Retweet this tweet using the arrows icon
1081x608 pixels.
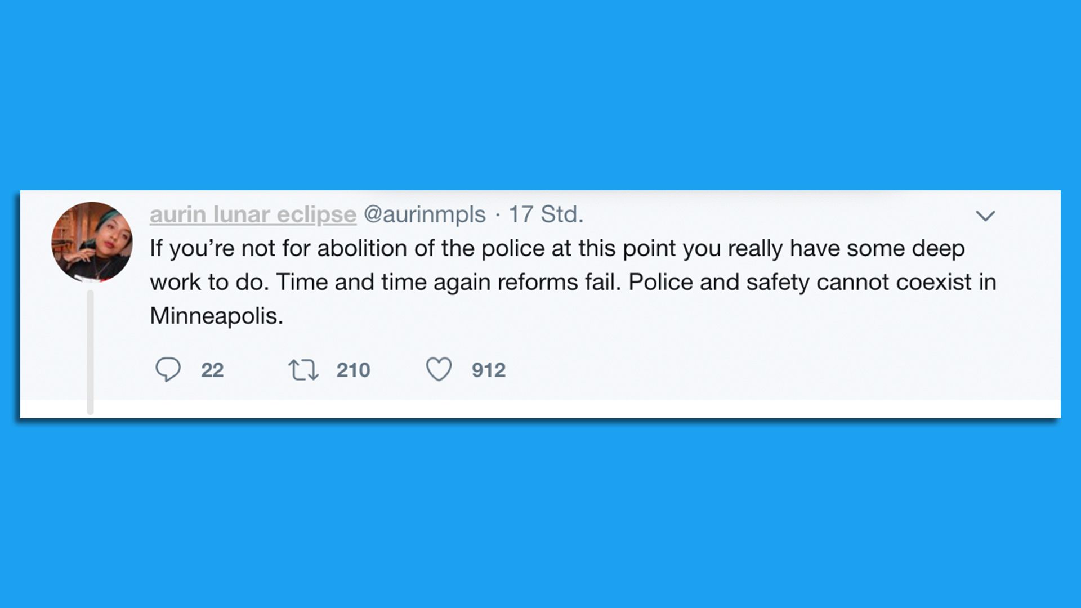[303, 370]
